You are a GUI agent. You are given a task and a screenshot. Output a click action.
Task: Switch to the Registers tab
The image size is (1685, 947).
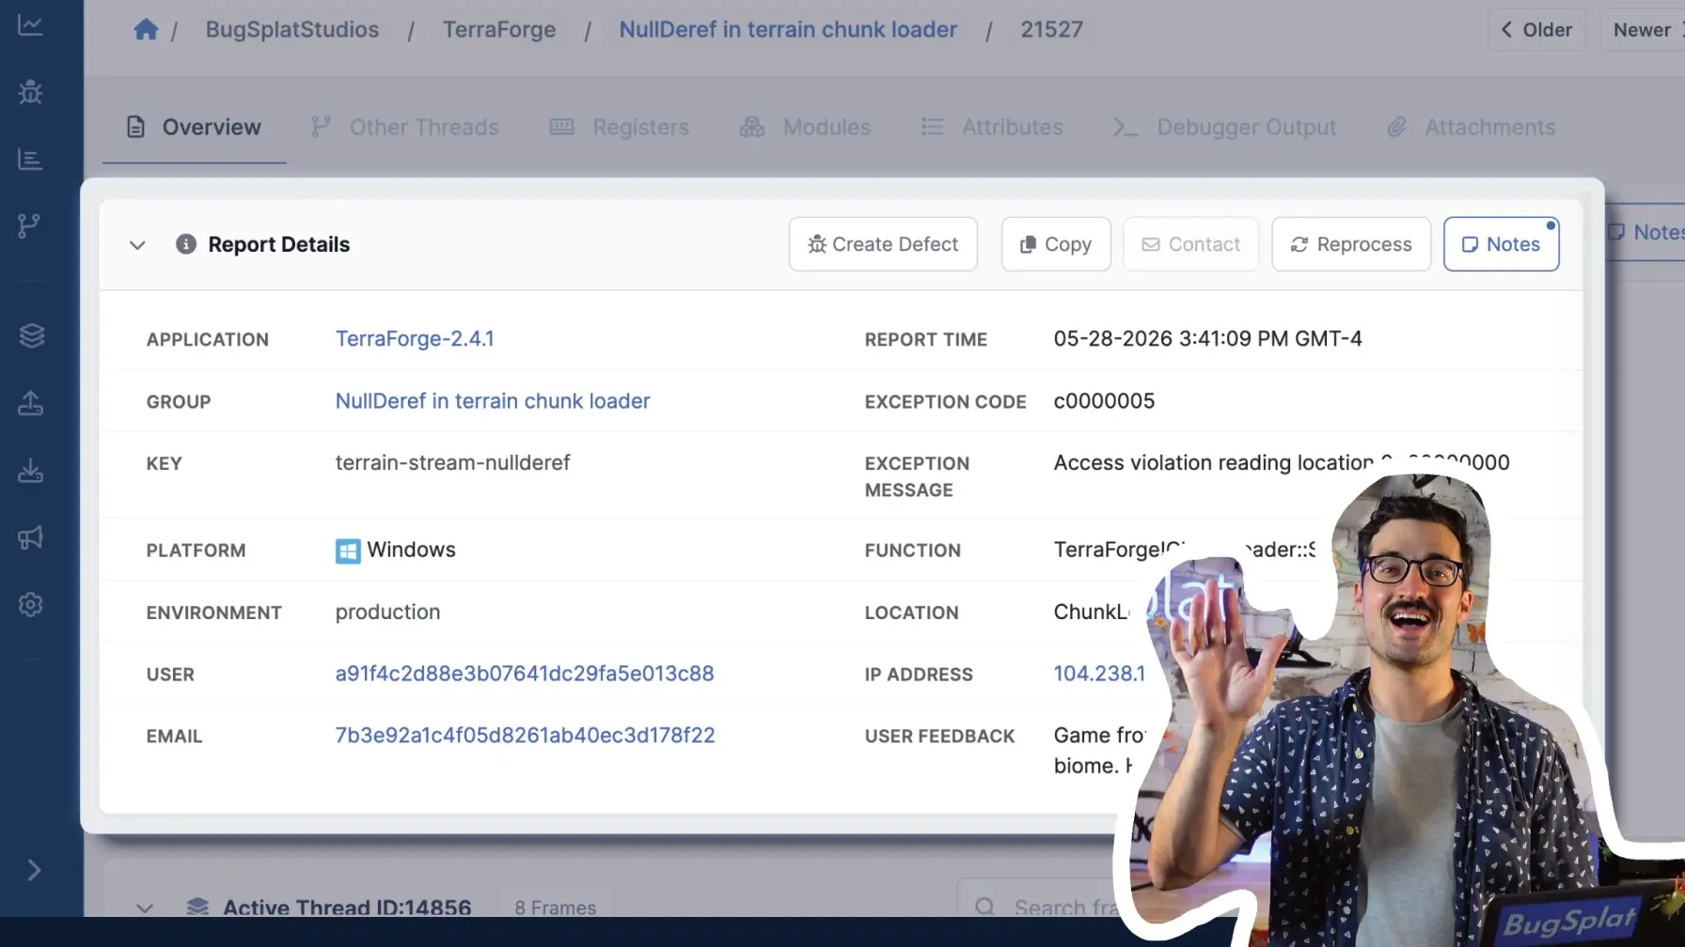pos(620,127)
